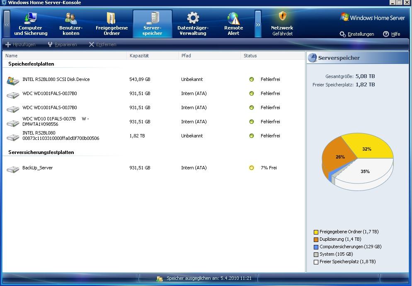The image size is (412, 286).
Task: Click the Serverspeicher pie icon in panel header
Action: pos(313,58)
